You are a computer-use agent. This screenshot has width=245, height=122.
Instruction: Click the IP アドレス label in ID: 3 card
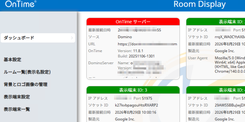pos(98,98)
